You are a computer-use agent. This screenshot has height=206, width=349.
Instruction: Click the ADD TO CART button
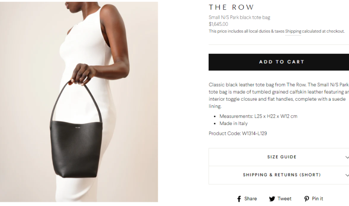279,62
